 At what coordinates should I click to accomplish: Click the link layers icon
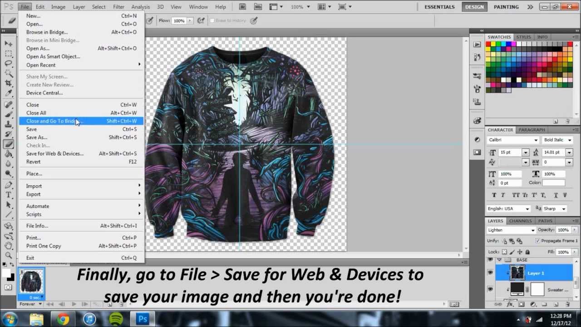click(498, 304)
